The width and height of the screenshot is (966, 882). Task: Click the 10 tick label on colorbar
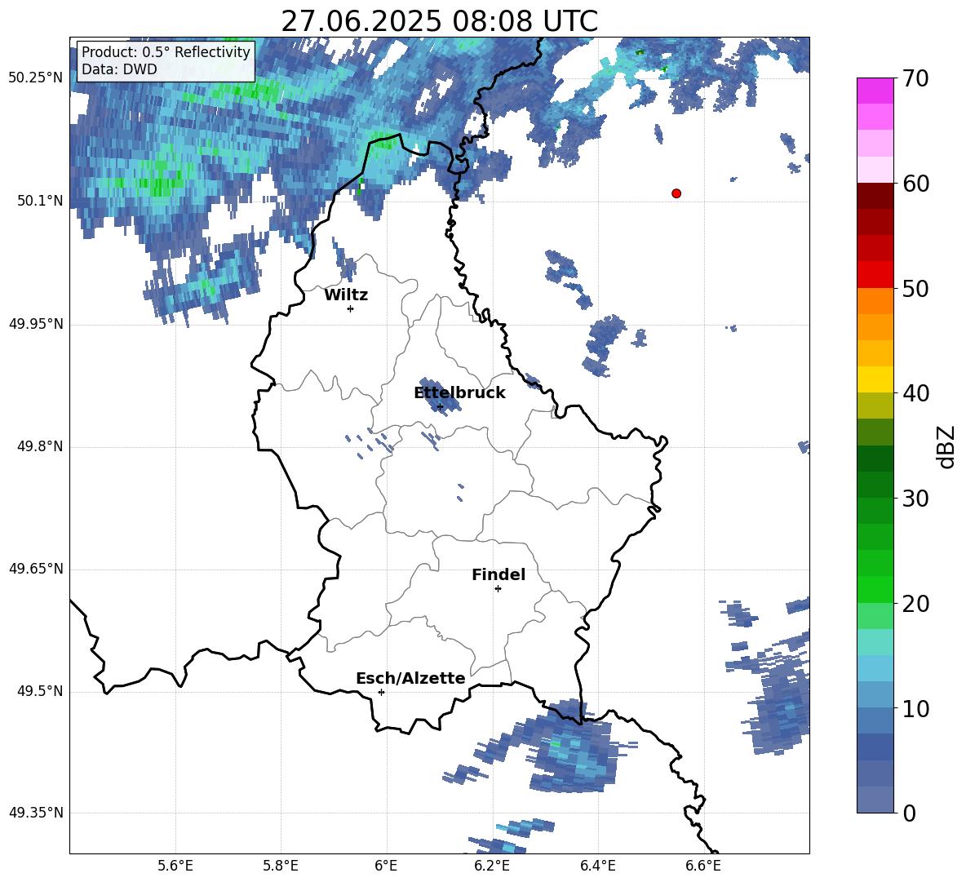(x=915, y=708)
